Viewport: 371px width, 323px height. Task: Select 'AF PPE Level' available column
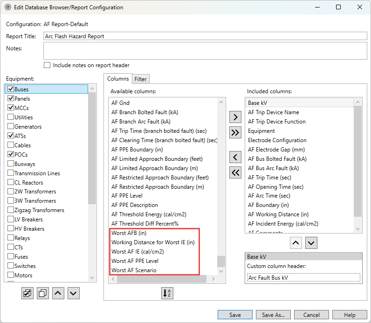[127, 196]
